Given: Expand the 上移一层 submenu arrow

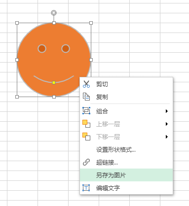Looking at the screenshot, I should click(x=167, y=124).
